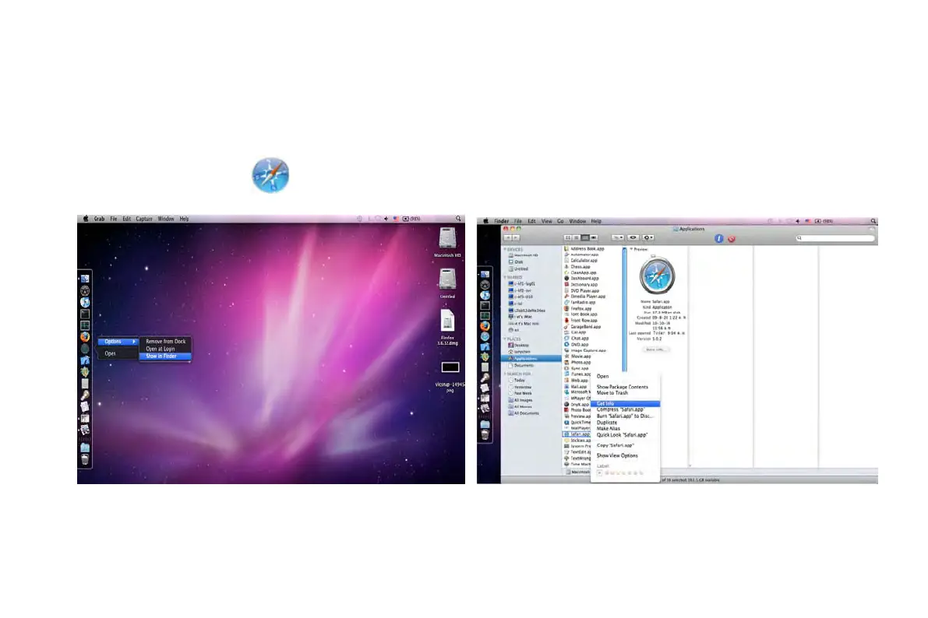Choose Show Package Contents
The width and height of the screenshot is (928, 618).
pos(623,387)
